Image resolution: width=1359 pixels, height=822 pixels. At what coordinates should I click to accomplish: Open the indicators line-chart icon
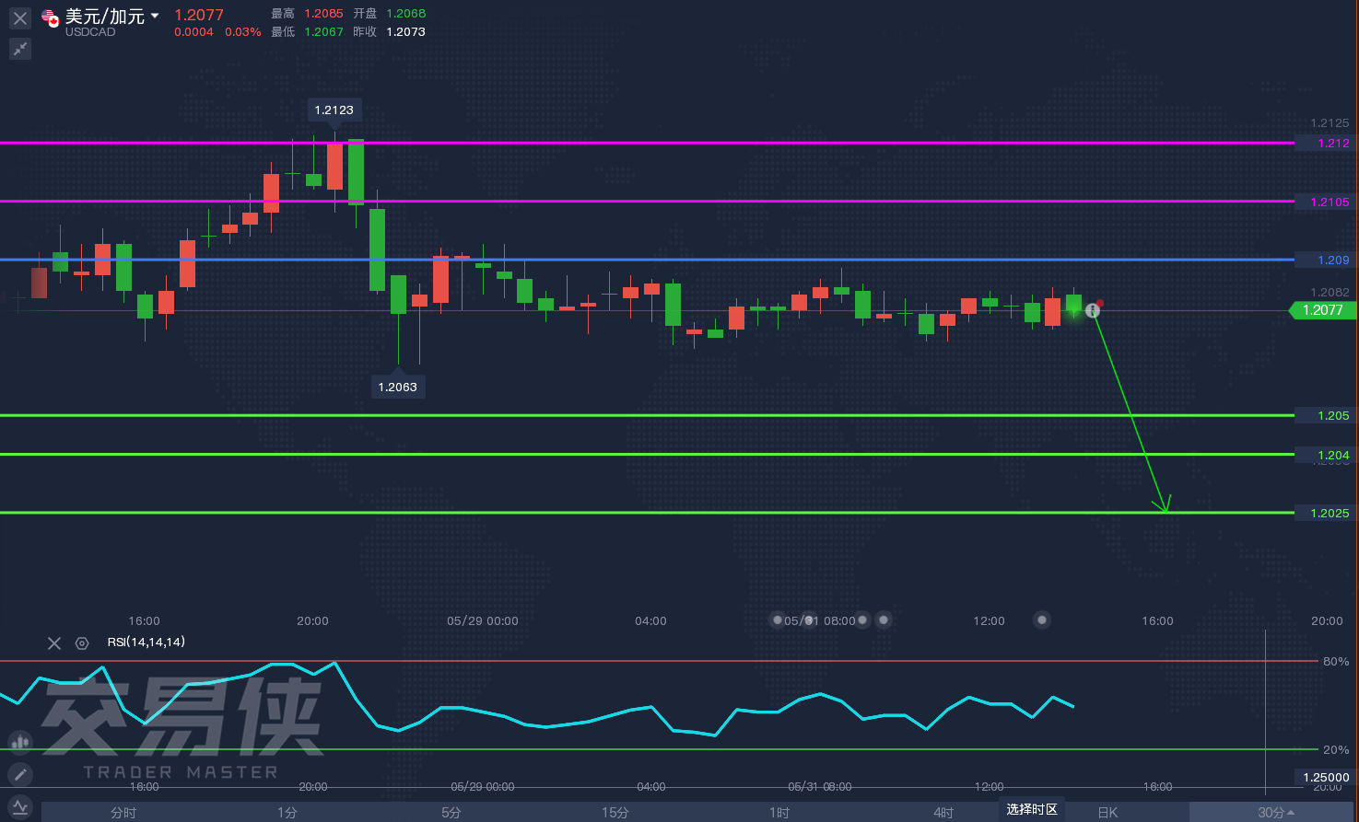pos(20,807)
